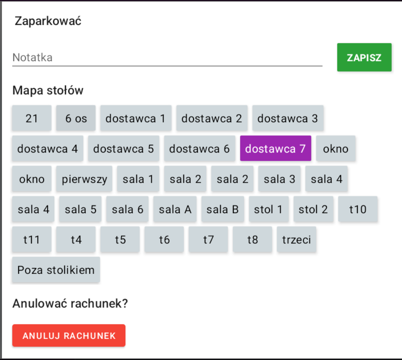Choose the trzeci table button
This screenshot has height=360, width=402.
[297, 239]
